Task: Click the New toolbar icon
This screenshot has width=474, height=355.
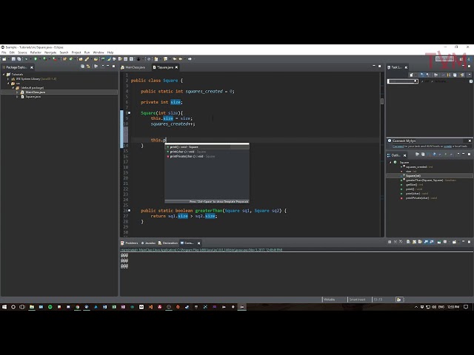Action: (4, 59)
